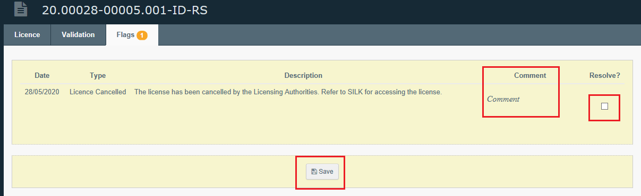Switch to the Licence tab
Image resolution: width=641 pixels, height=196 pixels.
click(27, 35)
